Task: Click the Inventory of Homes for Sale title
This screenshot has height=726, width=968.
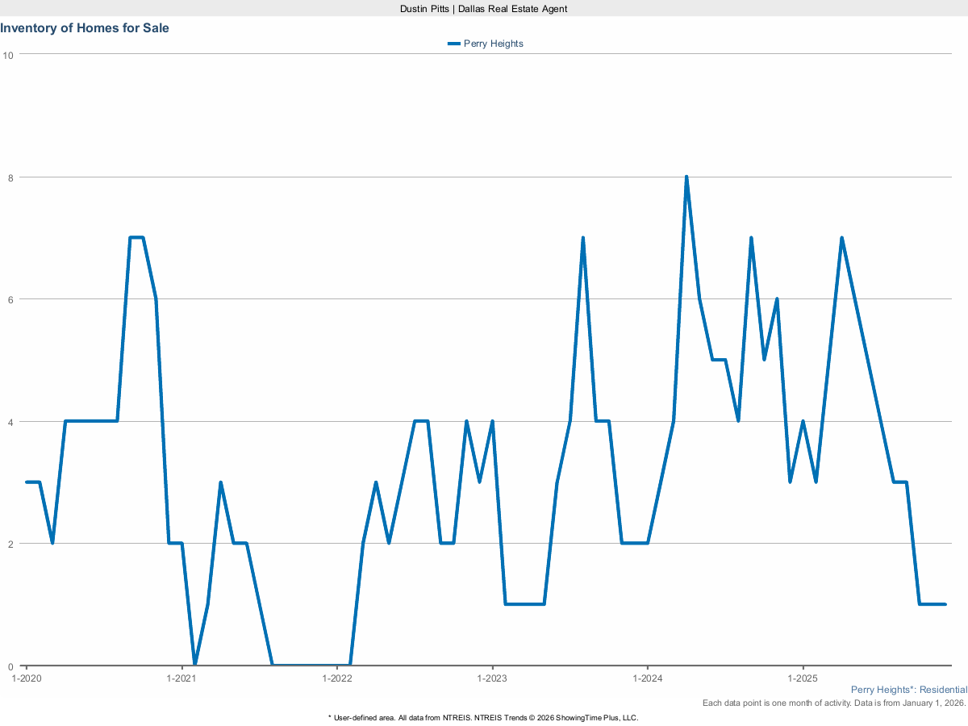Action: [85, 28]
